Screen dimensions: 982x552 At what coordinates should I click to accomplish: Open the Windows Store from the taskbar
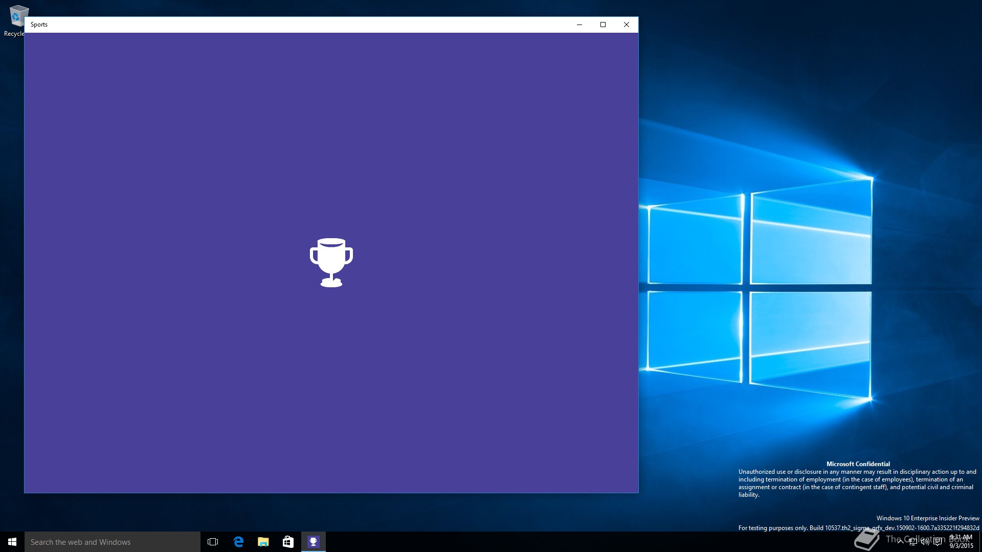click(288, 542)
